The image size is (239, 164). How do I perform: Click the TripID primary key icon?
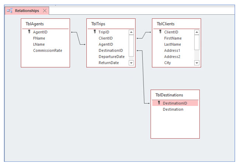coord(95,32)
